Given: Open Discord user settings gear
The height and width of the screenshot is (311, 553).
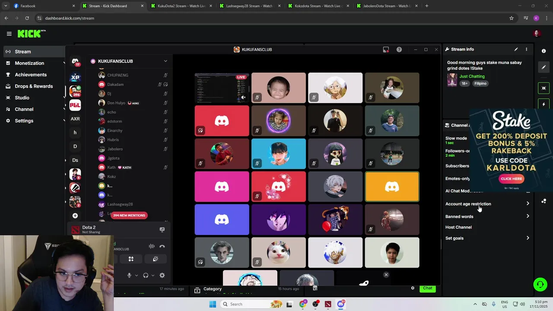Looking at the screenshot, I should pos(162,276).
